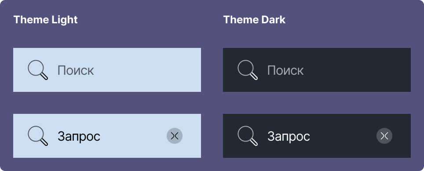Click blank space between dark Запрос and clear button

click(344, 136)
